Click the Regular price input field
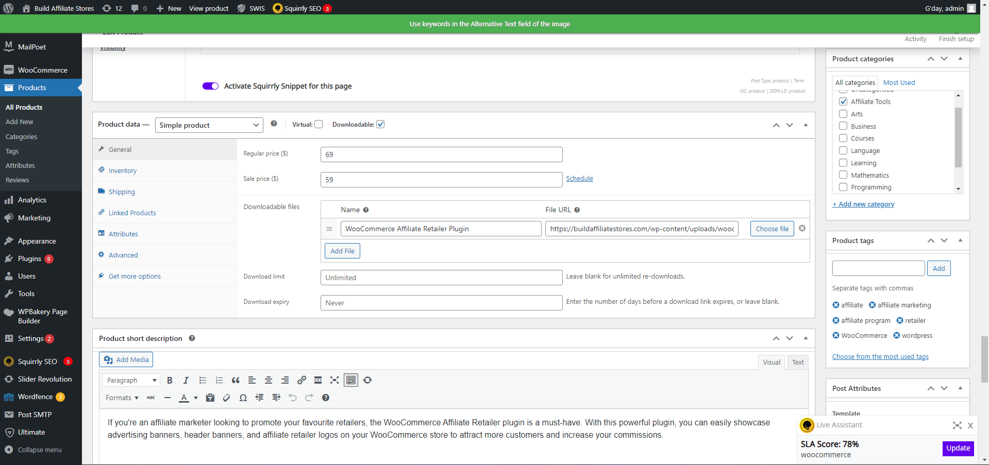Viewport: 989px width, 465px height. click(x=441, y=154)
